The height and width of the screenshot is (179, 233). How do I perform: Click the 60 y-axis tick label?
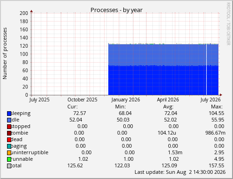25,71
